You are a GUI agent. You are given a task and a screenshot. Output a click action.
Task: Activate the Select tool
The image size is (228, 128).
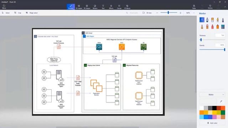click(6, 13)
